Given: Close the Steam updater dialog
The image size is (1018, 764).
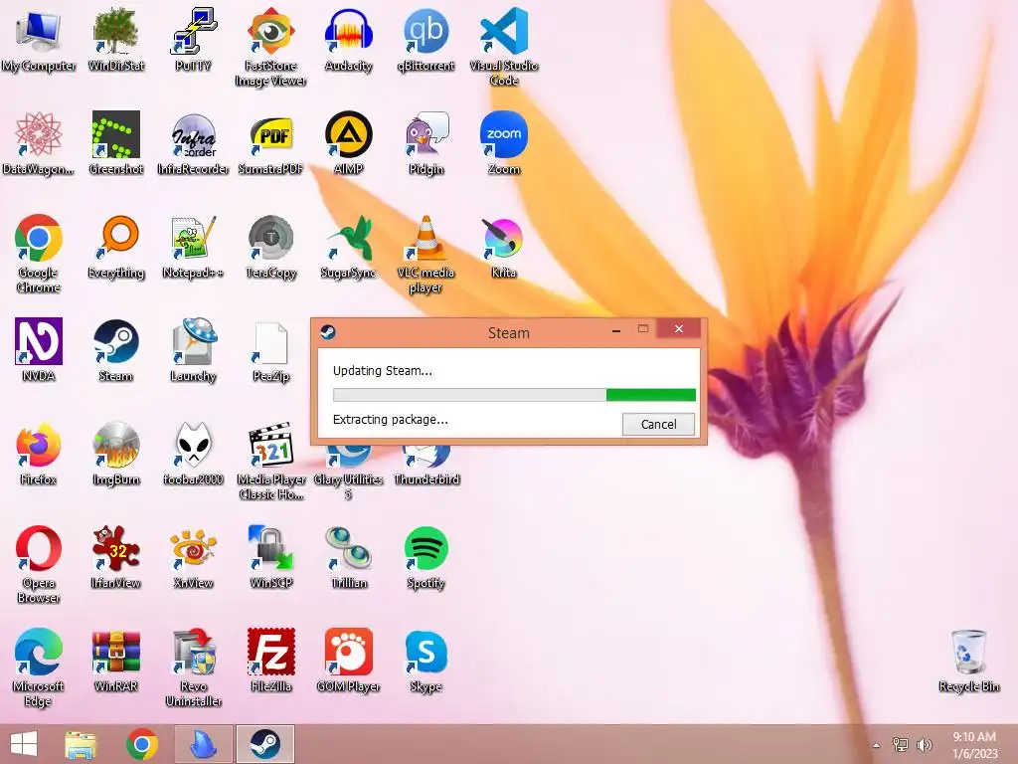Looking at the screenshot, I should click(678, 328).
